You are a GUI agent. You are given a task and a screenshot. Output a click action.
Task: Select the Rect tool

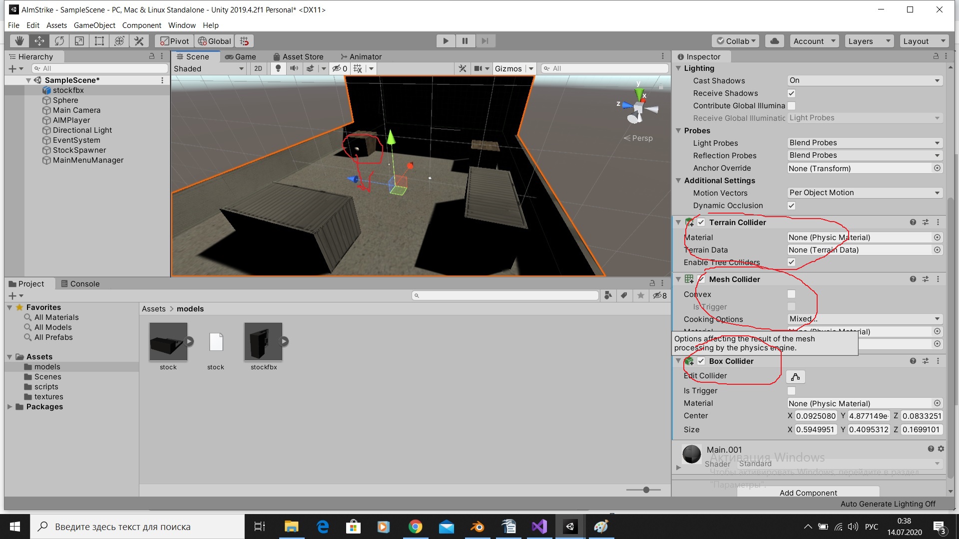click(99, 41)
